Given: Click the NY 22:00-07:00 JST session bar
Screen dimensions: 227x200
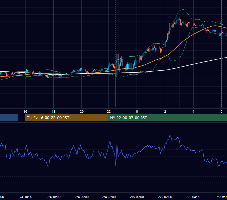Looking at the screenshot, I should [168, 118].
